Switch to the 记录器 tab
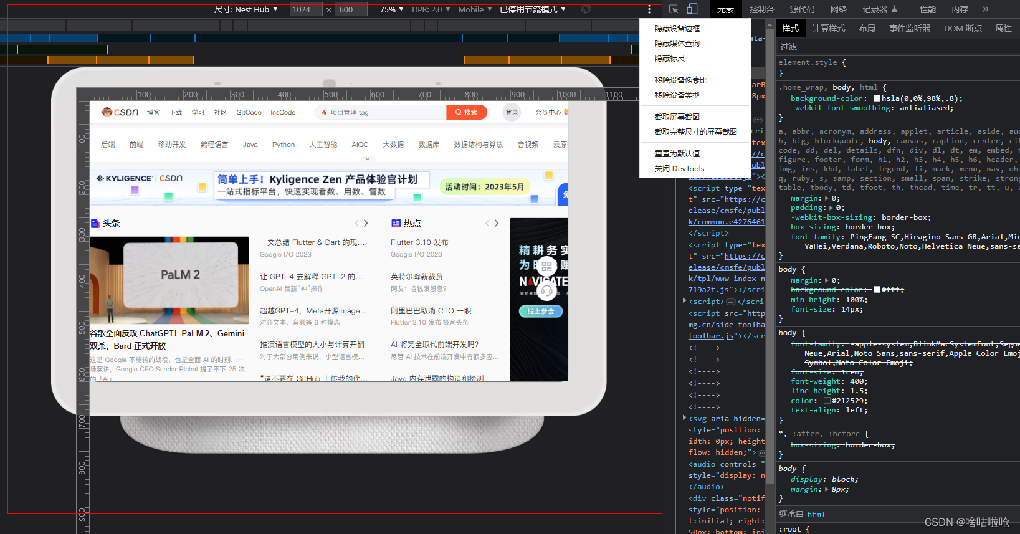The width and height of the screenshot is (1020, 534). click(x=880, y=9)
